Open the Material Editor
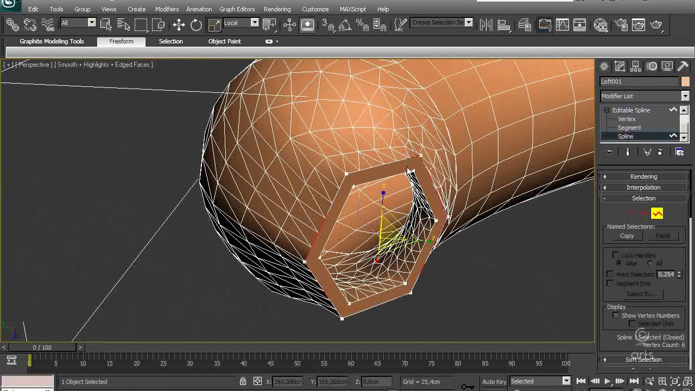The image size is (695, 391). coord(601,24)
